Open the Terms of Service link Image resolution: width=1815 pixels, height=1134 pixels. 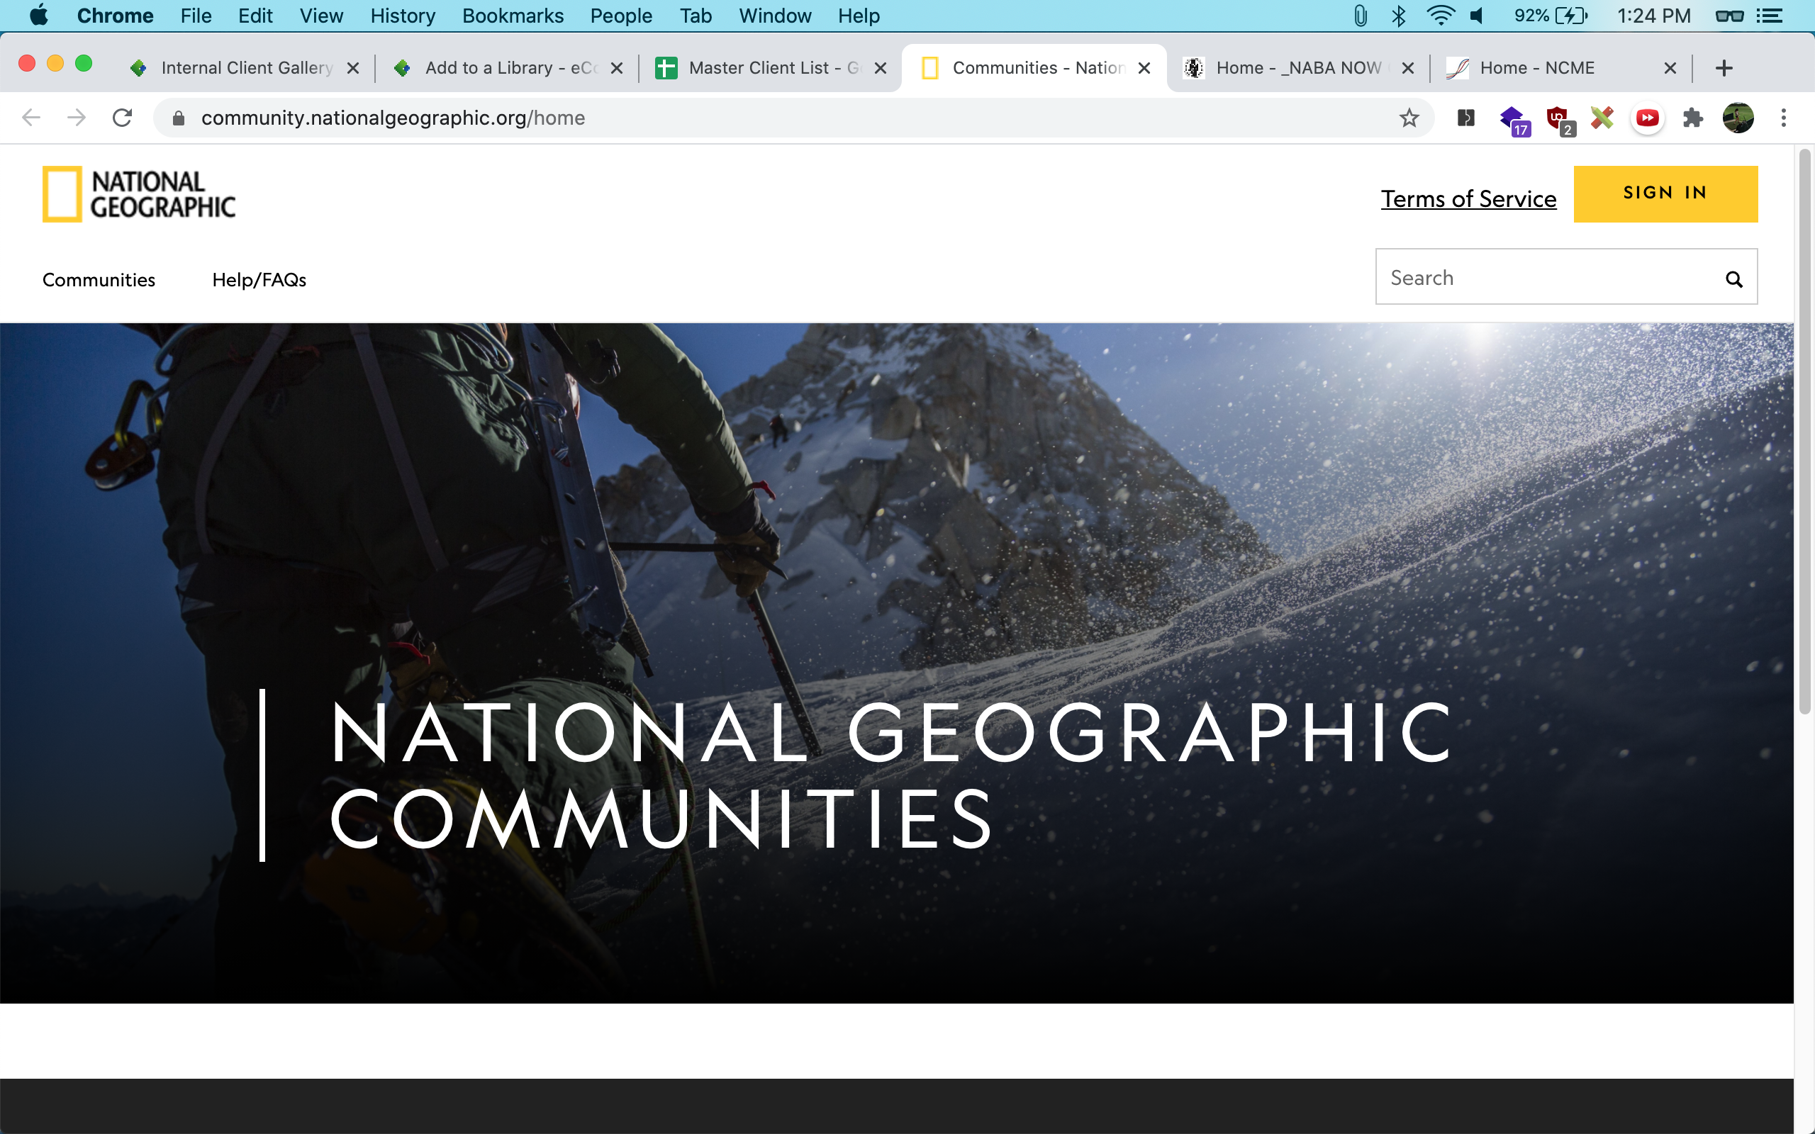[1468, 198]
